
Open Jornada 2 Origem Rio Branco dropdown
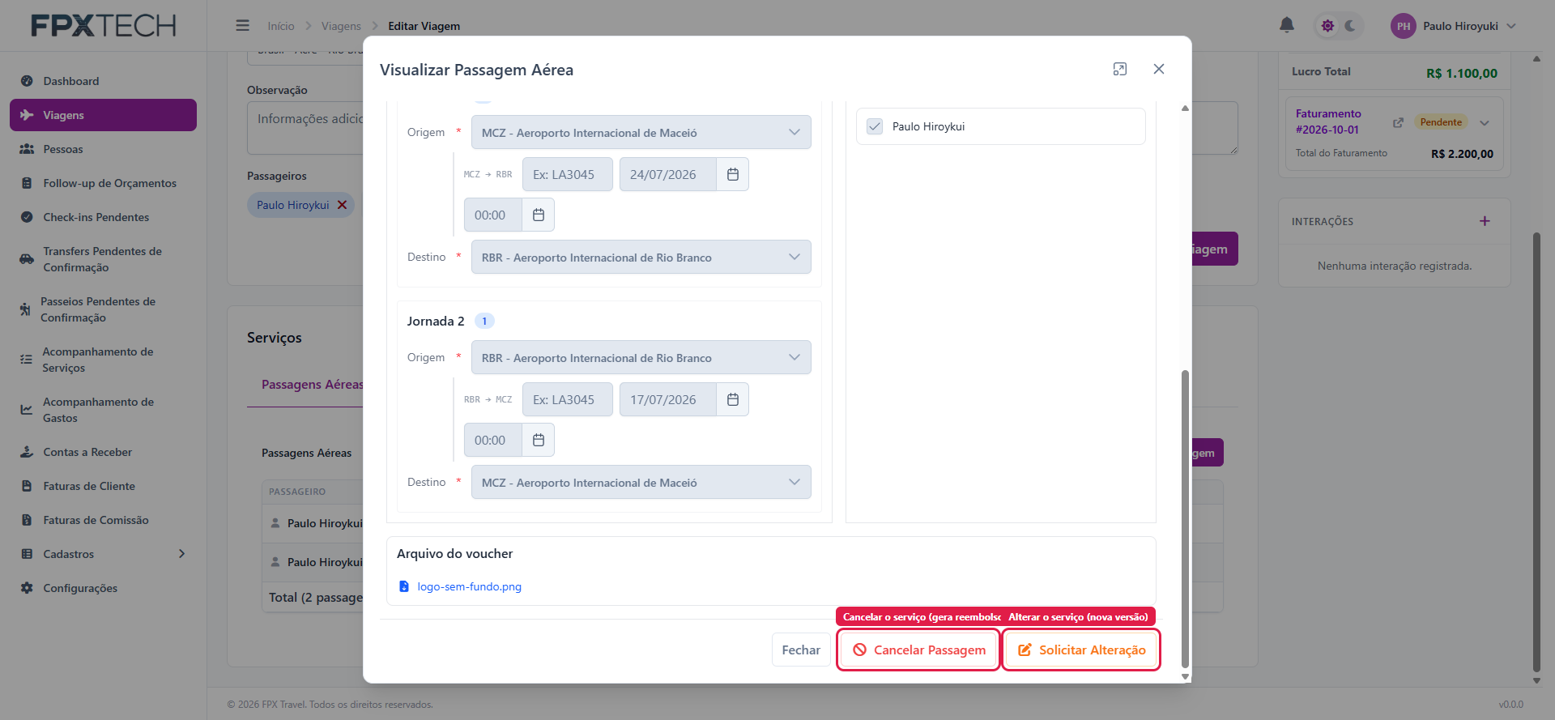[641, 357]
